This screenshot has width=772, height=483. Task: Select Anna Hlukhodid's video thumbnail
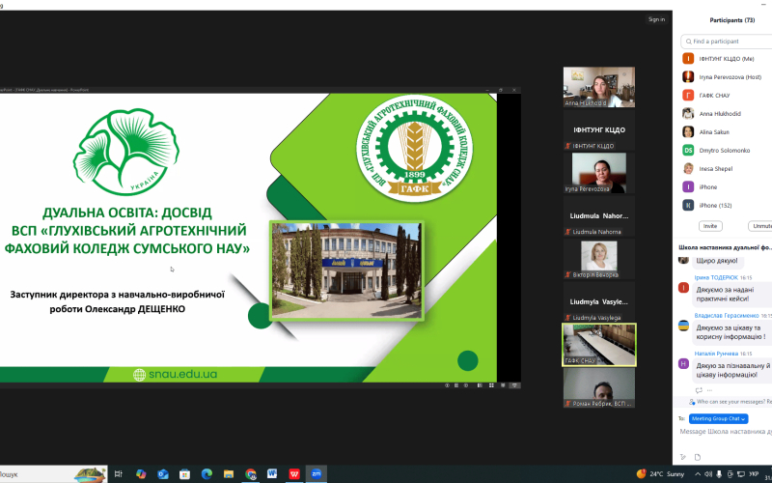tap(598, 87)
